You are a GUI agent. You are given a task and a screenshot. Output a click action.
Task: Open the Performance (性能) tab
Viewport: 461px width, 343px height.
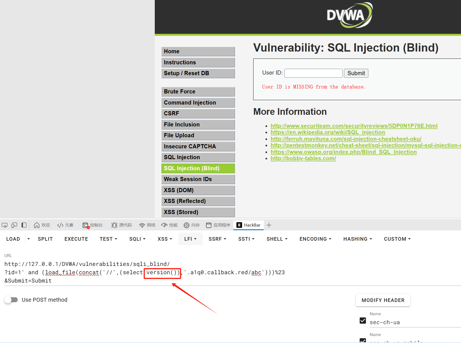pyautogui.click(x=169, y=225)
